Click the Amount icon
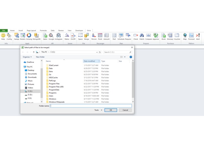 [107, 35]
